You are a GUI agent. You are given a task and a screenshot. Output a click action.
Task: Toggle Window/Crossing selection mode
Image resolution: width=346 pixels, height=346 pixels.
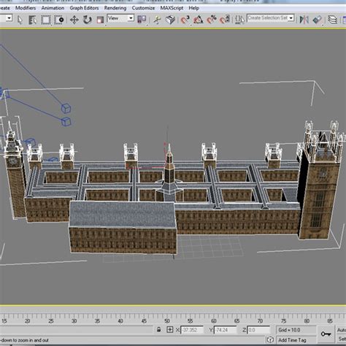59,20
